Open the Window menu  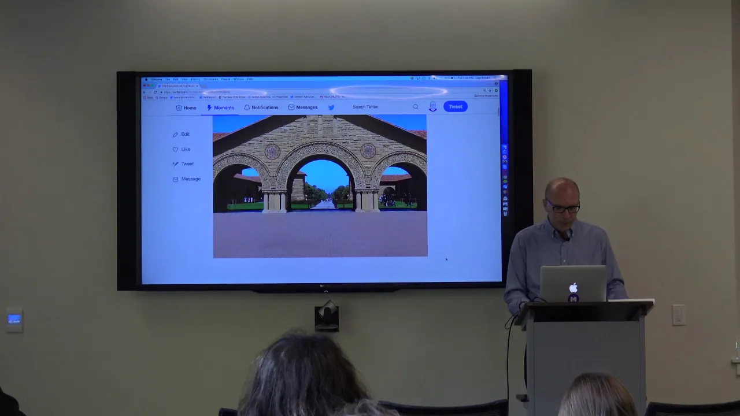click(x=239, y=79)
